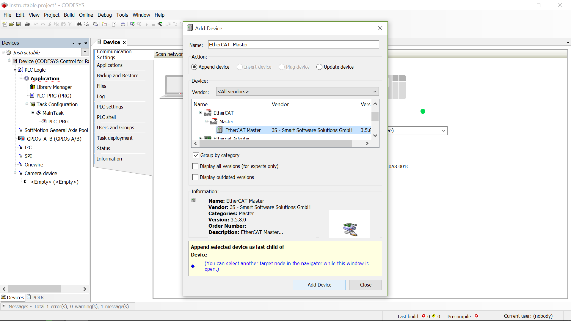Viewport: 571px width, 321px height.
Task: Open PLC_PRG (PRG) under Application
Action: click(x=54, y=96)
